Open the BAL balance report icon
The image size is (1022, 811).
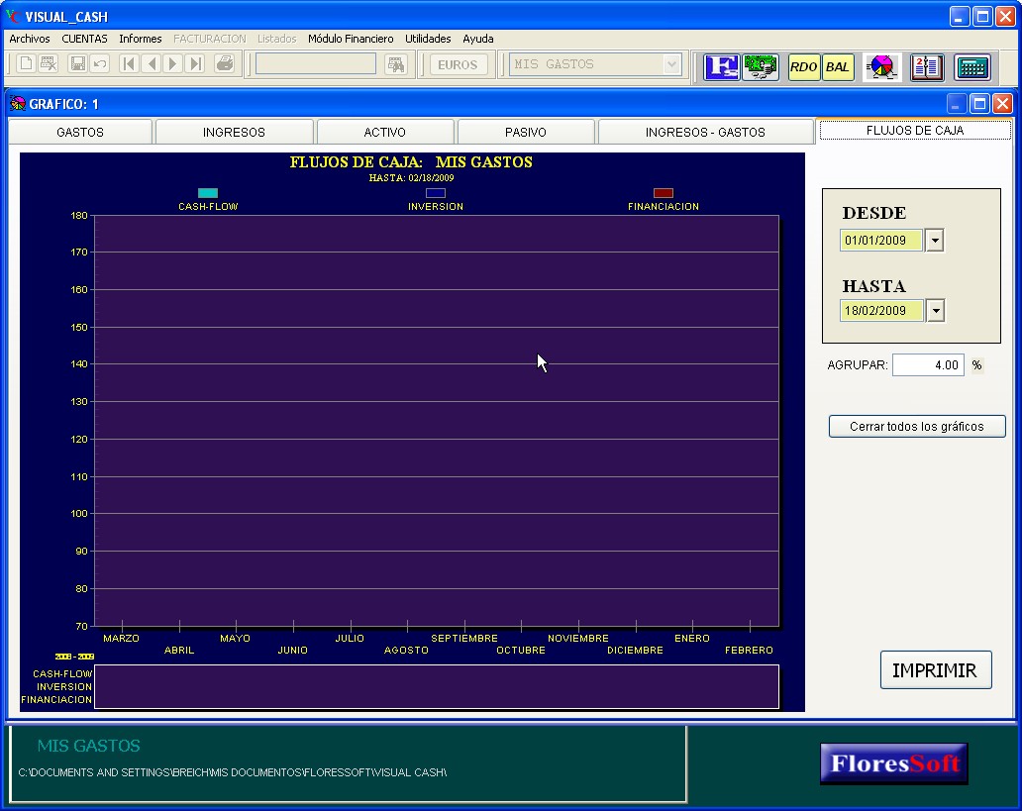(838, 66)
